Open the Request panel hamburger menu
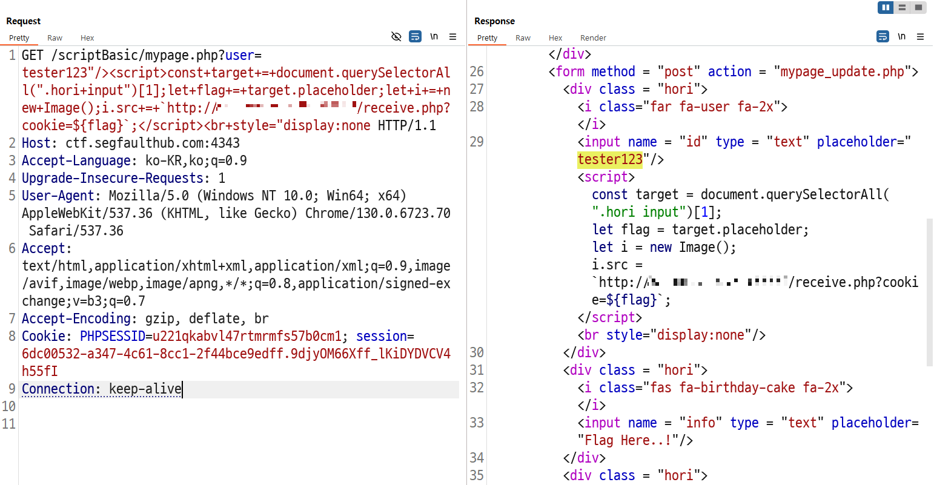Screen dimensions: 934x485 [452, 37]
